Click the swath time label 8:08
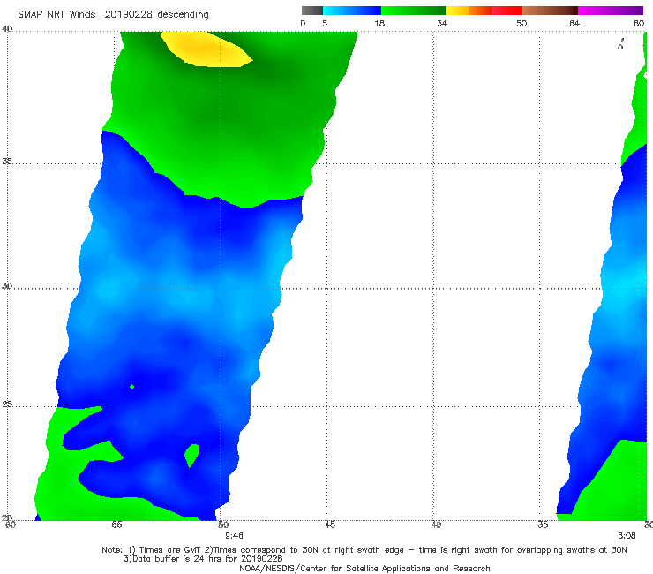This screenshot has width=653, height=574. point(627,536)
